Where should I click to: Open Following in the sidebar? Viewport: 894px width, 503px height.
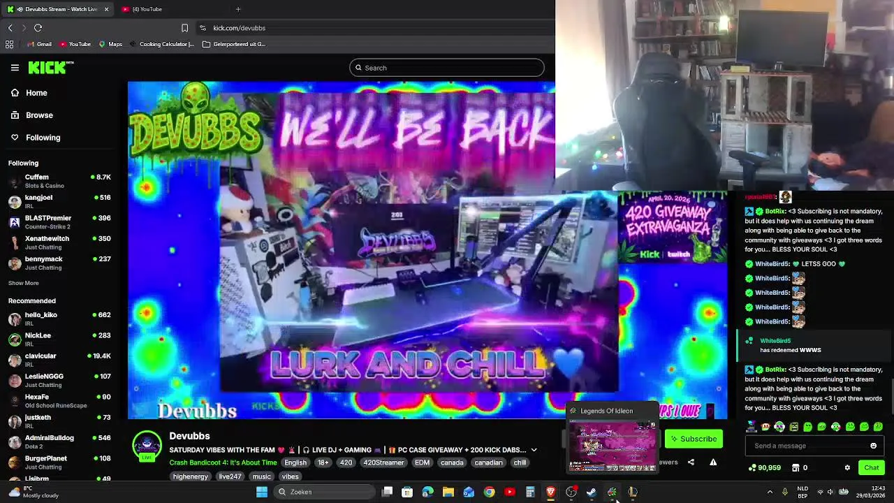tap(36, 138)
